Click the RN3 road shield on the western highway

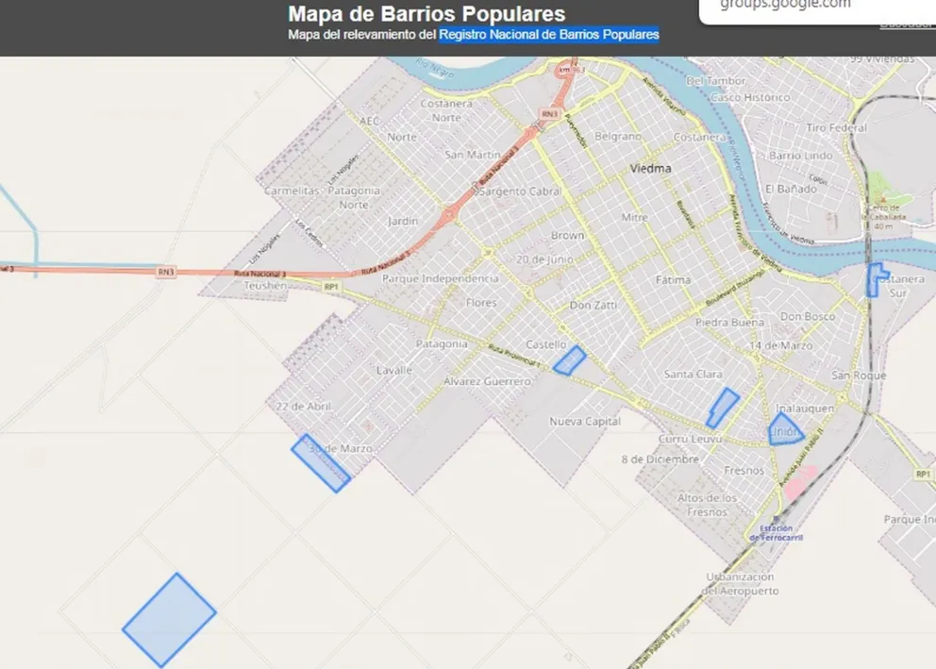(166, 272)
